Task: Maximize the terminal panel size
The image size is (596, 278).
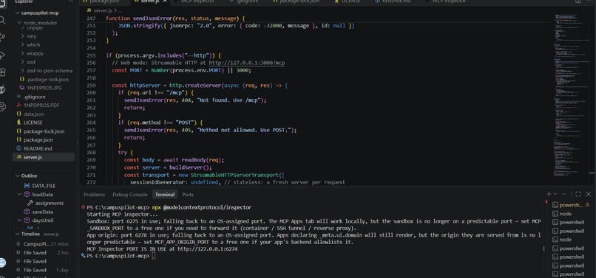Action: [x=578, y=194]
